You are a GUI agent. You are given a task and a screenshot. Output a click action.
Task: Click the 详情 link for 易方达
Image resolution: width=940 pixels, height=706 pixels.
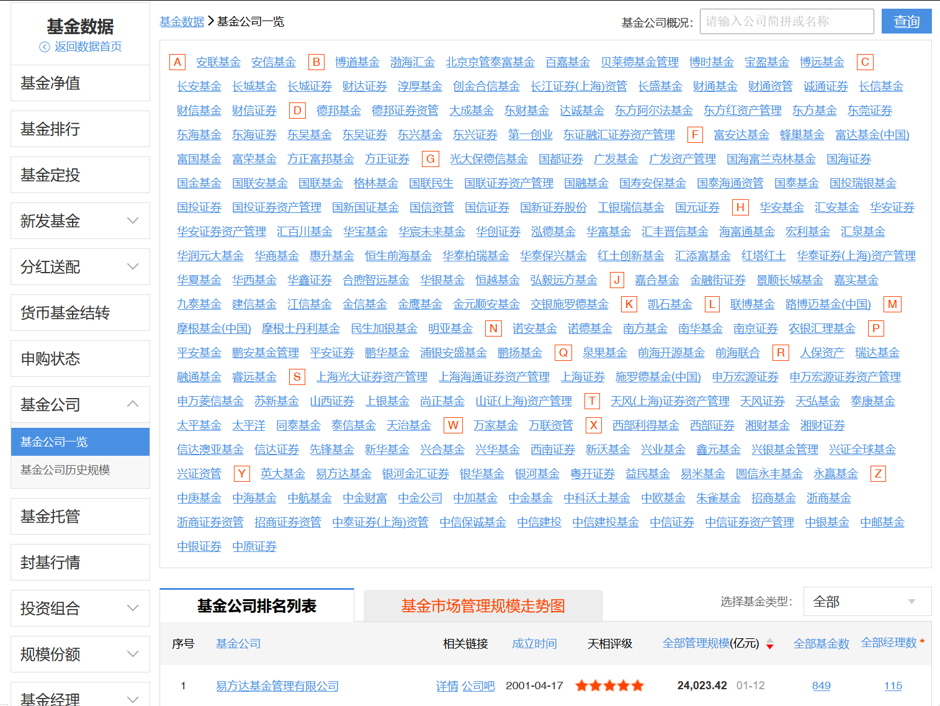point(447,686)
